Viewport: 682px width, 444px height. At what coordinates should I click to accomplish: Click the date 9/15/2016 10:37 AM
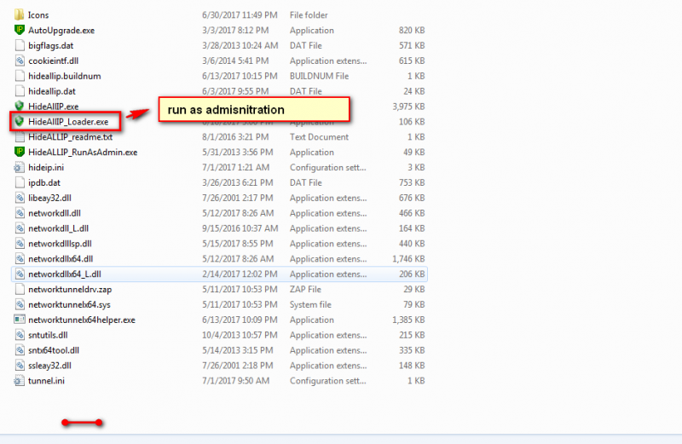(240, 228)
